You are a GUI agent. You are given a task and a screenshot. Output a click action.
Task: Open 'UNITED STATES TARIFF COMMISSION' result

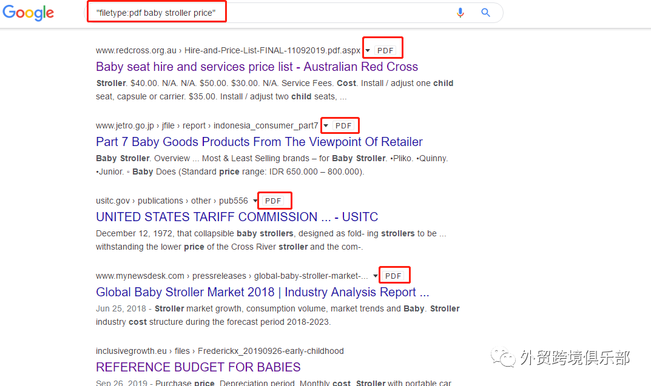pyautogui.click(x=237, y=217)
